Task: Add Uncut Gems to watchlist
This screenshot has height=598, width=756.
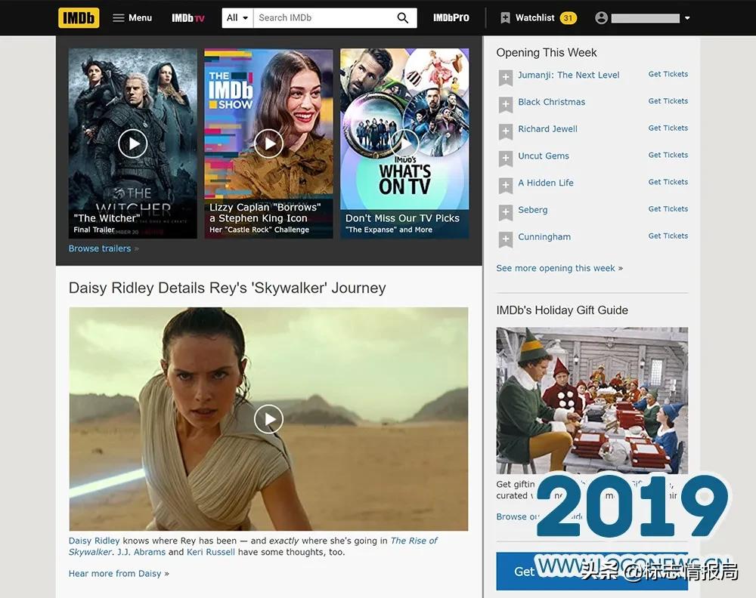Action: [x=505, y=159]
